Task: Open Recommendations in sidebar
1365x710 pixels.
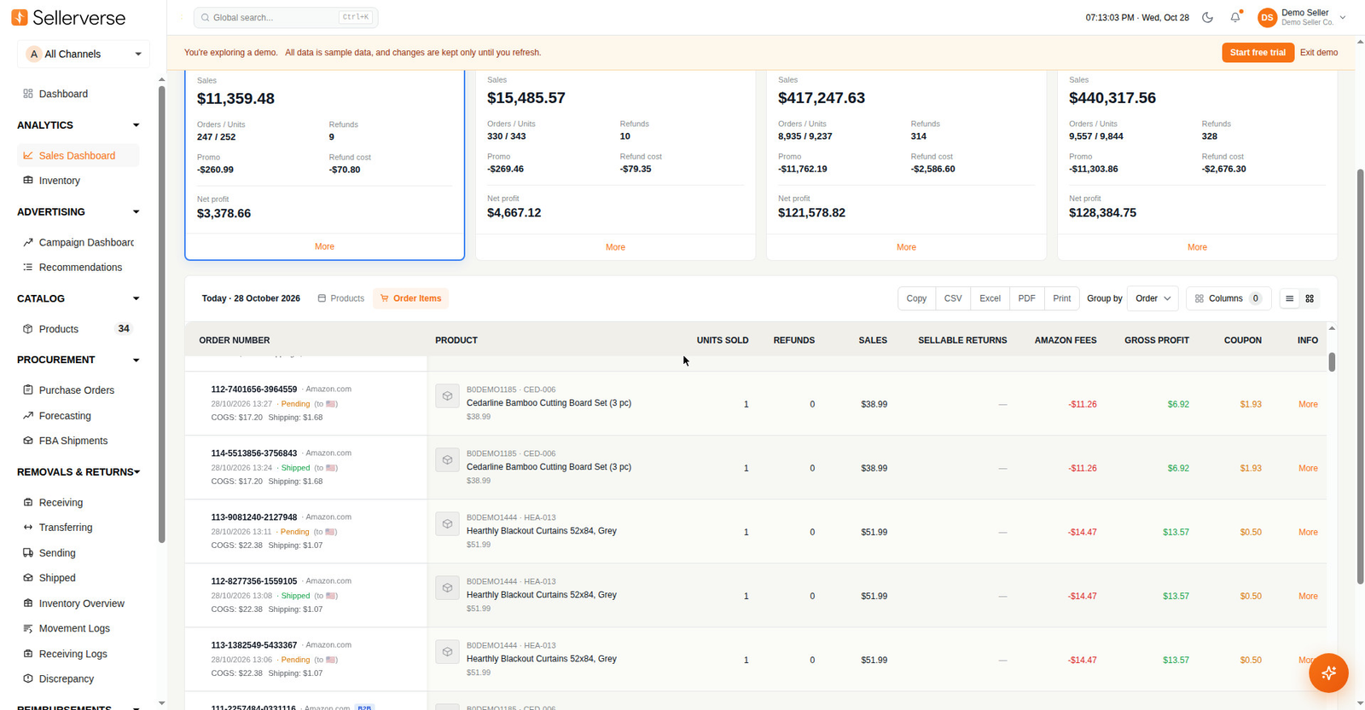Action: 78,268
